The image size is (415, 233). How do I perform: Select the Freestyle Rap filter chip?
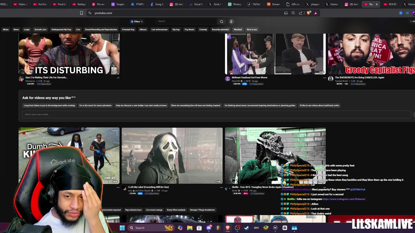pos(128,29)
